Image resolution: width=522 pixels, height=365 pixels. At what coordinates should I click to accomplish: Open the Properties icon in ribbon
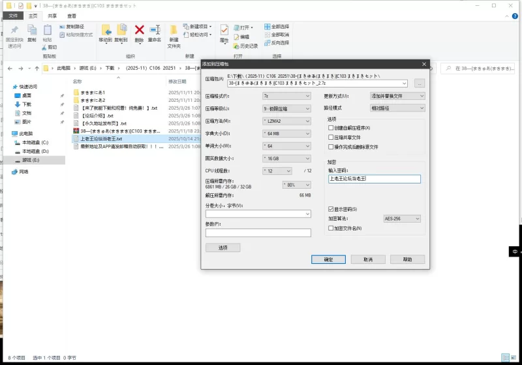tap(224, 31)
